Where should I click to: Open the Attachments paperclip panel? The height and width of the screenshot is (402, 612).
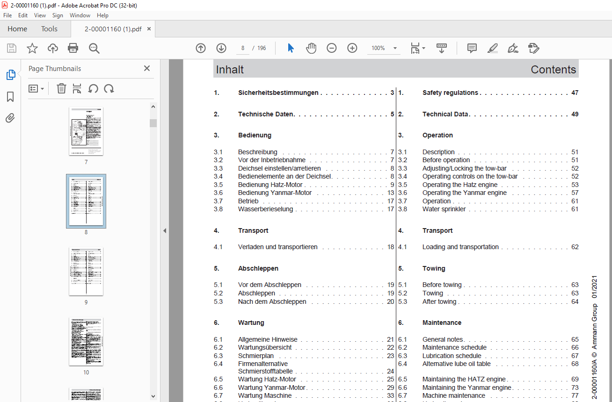[10, 118]
